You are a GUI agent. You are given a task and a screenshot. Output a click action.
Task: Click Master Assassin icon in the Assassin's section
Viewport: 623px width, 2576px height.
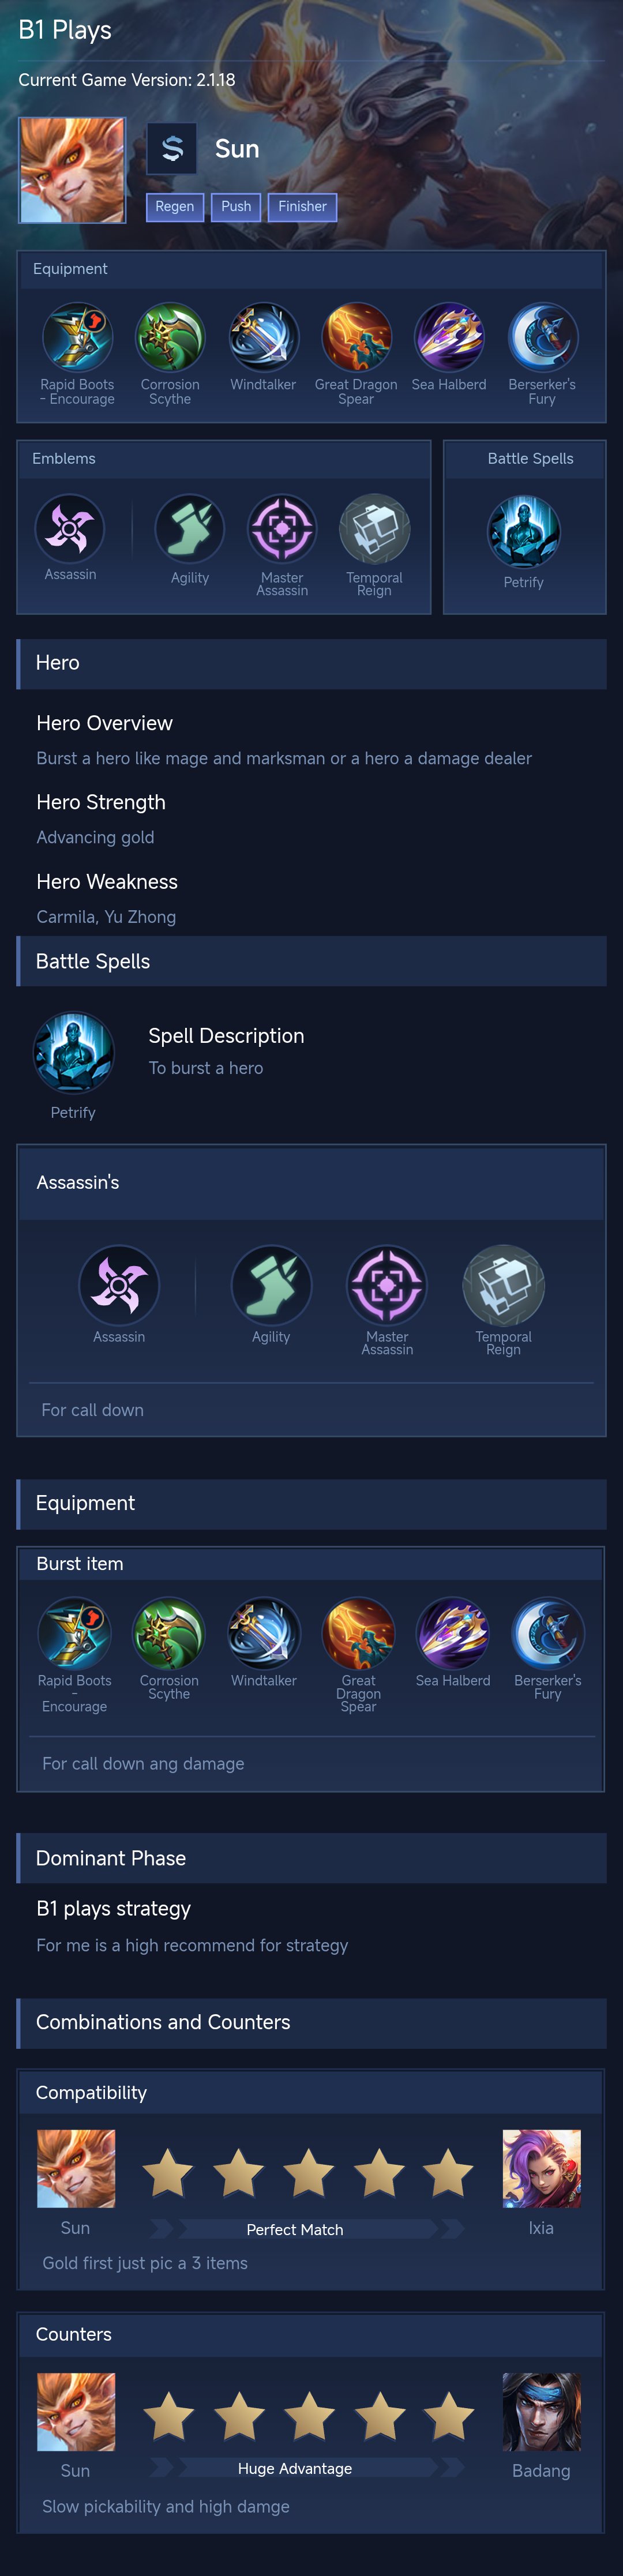(x=387, y=1285)
